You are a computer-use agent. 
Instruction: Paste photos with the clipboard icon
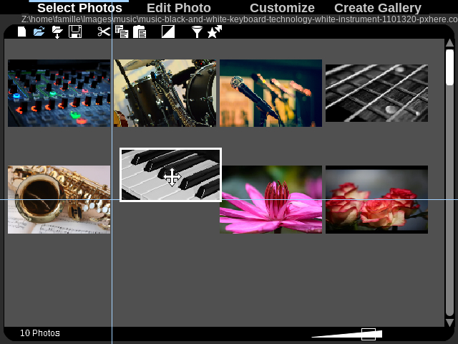[x=140, y=32]
